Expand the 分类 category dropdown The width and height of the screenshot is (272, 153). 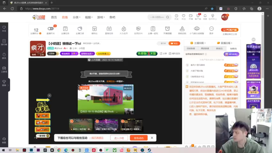[x=76, y=17]
